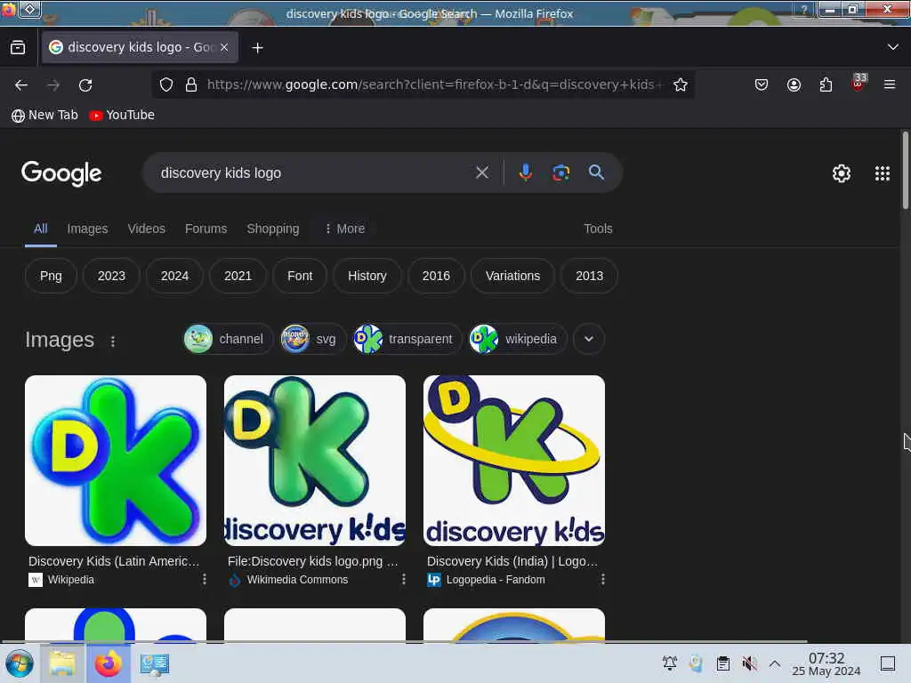This screenshot has width=911, height=683.
Task: Select the svg image filter
Action: [312, 339]
